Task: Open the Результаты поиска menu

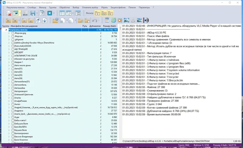Action: 15,8
